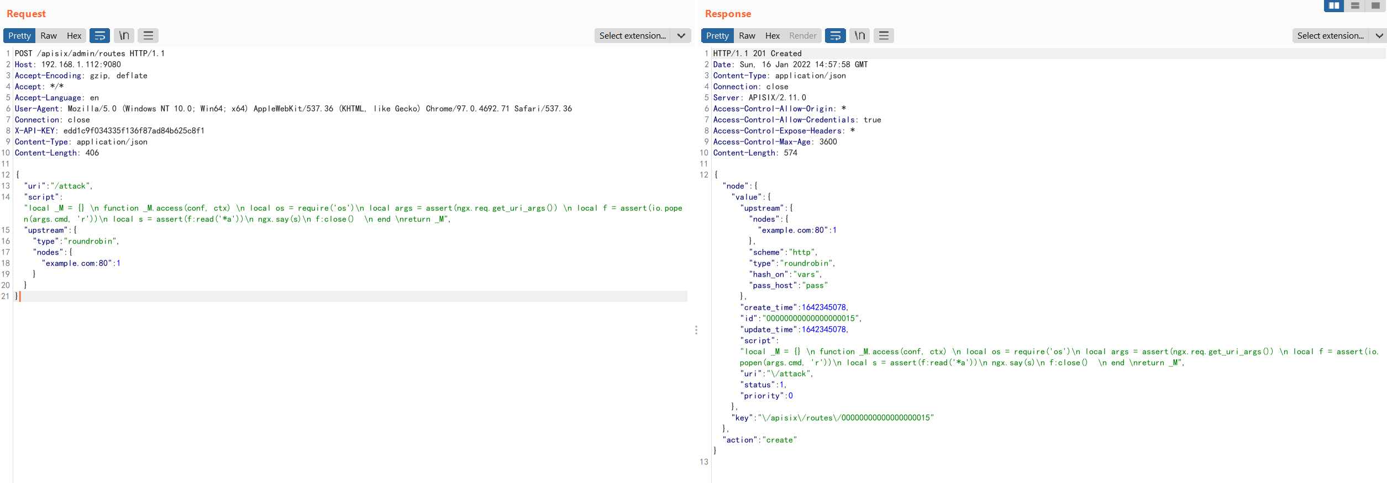Image resolution: width=1387 pixels, height=483 pixels.
Task: Toggle show non-printable characters in Request panel
Action: [x=124, y=36]
